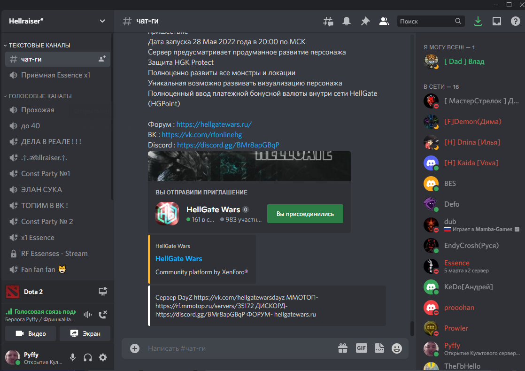Open the help question mark icon
Screen dimensions: 525x371
pyautogui.click(x=515, y=22)
